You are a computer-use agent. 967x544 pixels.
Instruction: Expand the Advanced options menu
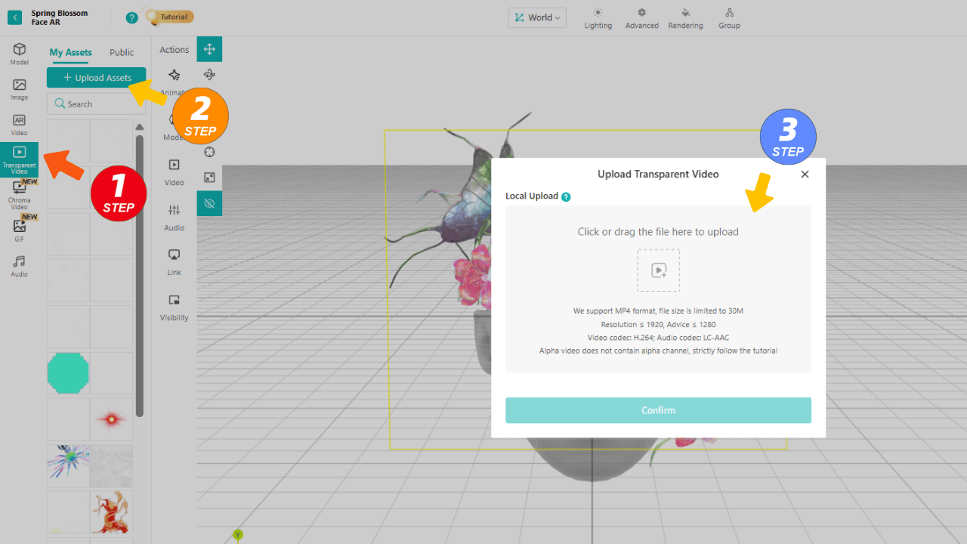click(641, 18)
